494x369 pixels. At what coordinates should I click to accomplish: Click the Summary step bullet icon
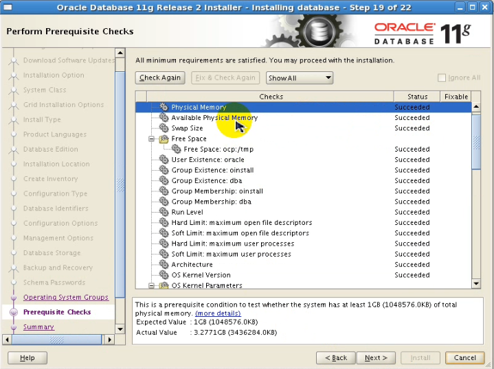[x=14, y=327]
